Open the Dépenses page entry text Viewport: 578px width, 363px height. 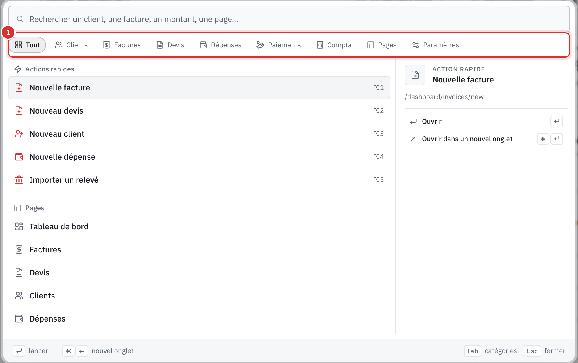[47, 319]
